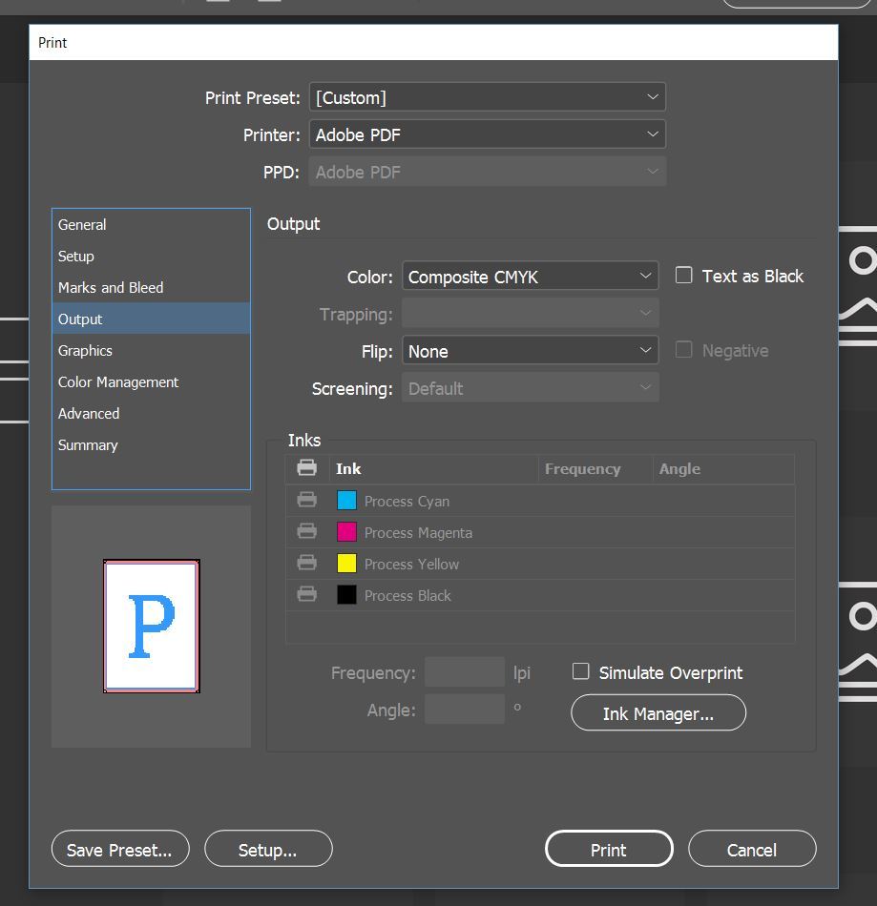Open the Ink Manager dialog

[x=658, y=713]
